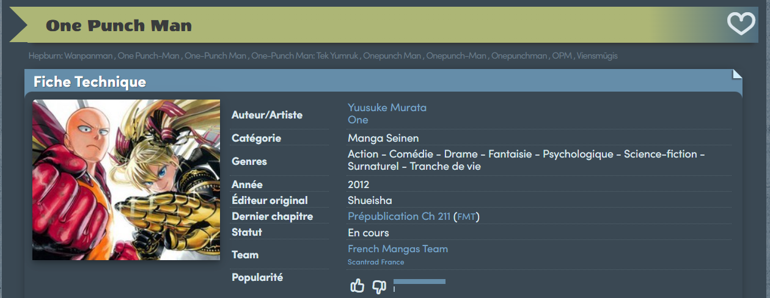770x298 pixels.
Task: Visit the French Mangas Team link
Action: (397, 249)
